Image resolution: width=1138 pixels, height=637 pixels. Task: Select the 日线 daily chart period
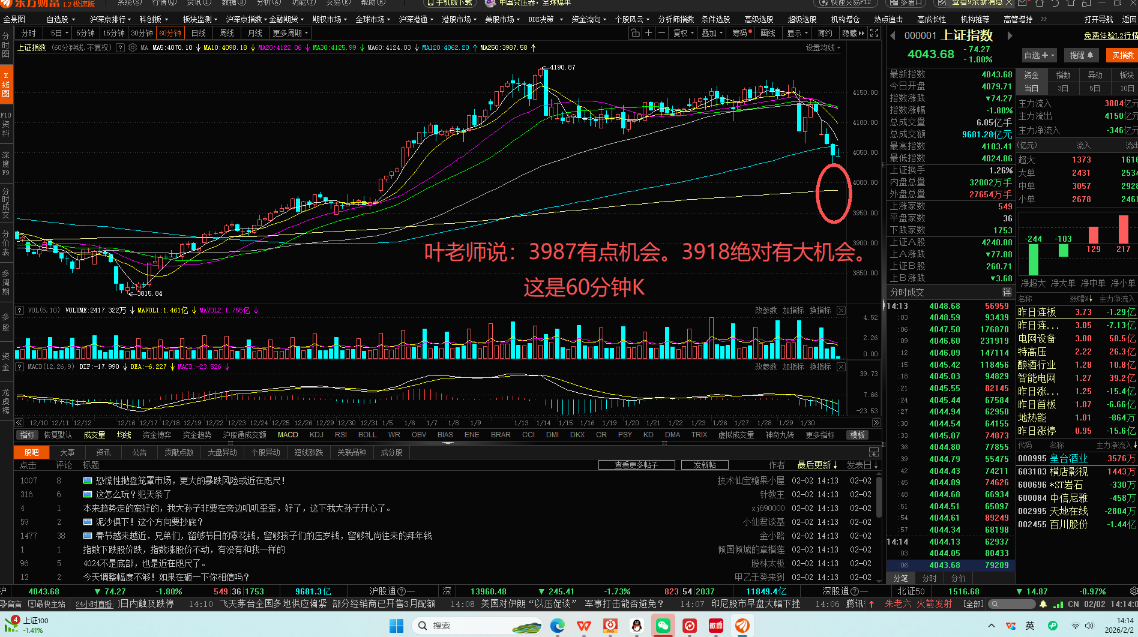tap(199, 33)
